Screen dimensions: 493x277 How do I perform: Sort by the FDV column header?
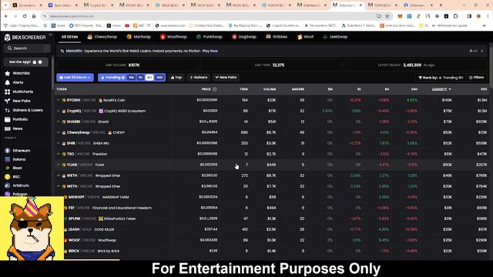484,89
